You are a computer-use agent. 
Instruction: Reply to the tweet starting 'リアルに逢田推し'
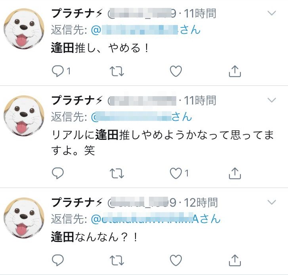pyautogui.click(x=58, y=173)
